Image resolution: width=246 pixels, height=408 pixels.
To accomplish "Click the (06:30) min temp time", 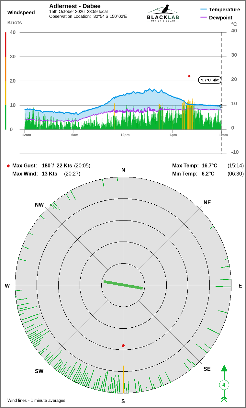I will 236,174.
